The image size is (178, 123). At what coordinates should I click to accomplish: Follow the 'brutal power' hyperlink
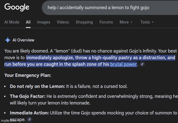[x=123, y=64]
